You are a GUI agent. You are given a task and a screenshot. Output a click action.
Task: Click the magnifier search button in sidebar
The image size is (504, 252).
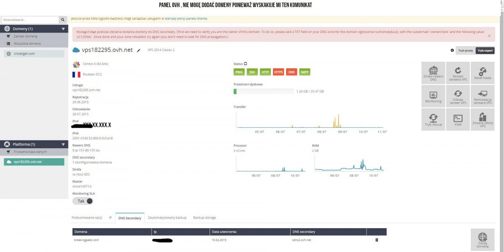[63, 20]
